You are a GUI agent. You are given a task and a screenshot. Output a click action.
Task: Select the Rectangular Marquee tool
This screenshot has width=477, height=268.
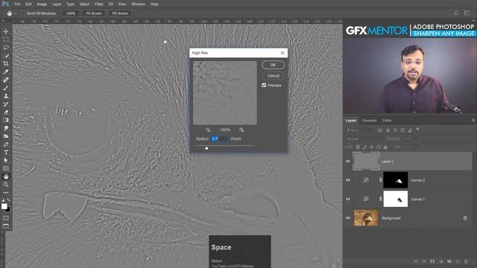pyautogui.click(x=6, y=39)
